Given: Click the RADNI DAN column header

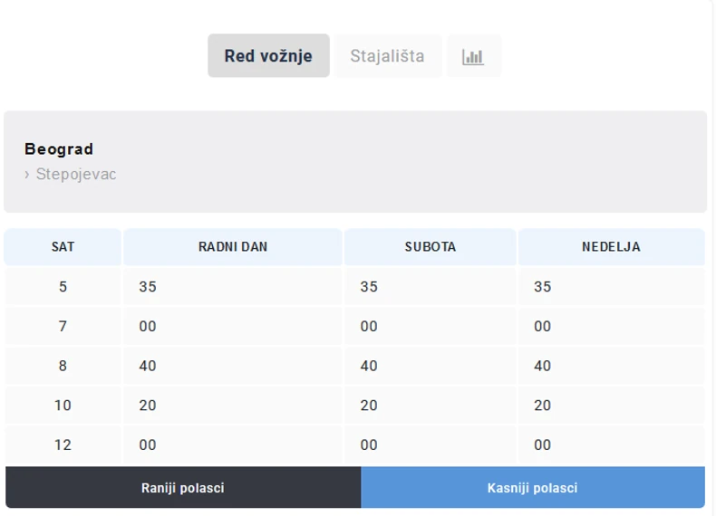Looking at the screenshot, I should click(x=233, y=247).
